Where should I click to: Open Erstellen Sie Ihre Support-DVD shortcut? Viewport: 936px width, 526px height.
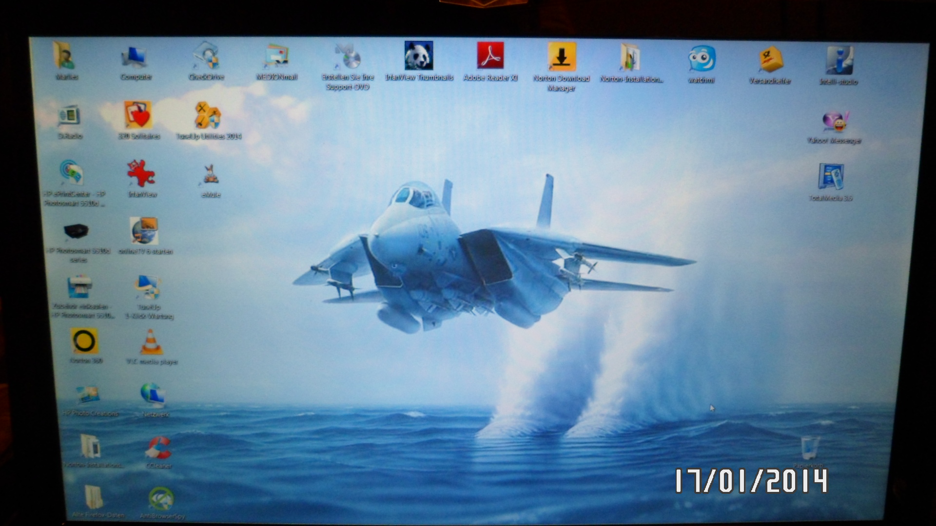pyautogui.click(x=348, y=66)
